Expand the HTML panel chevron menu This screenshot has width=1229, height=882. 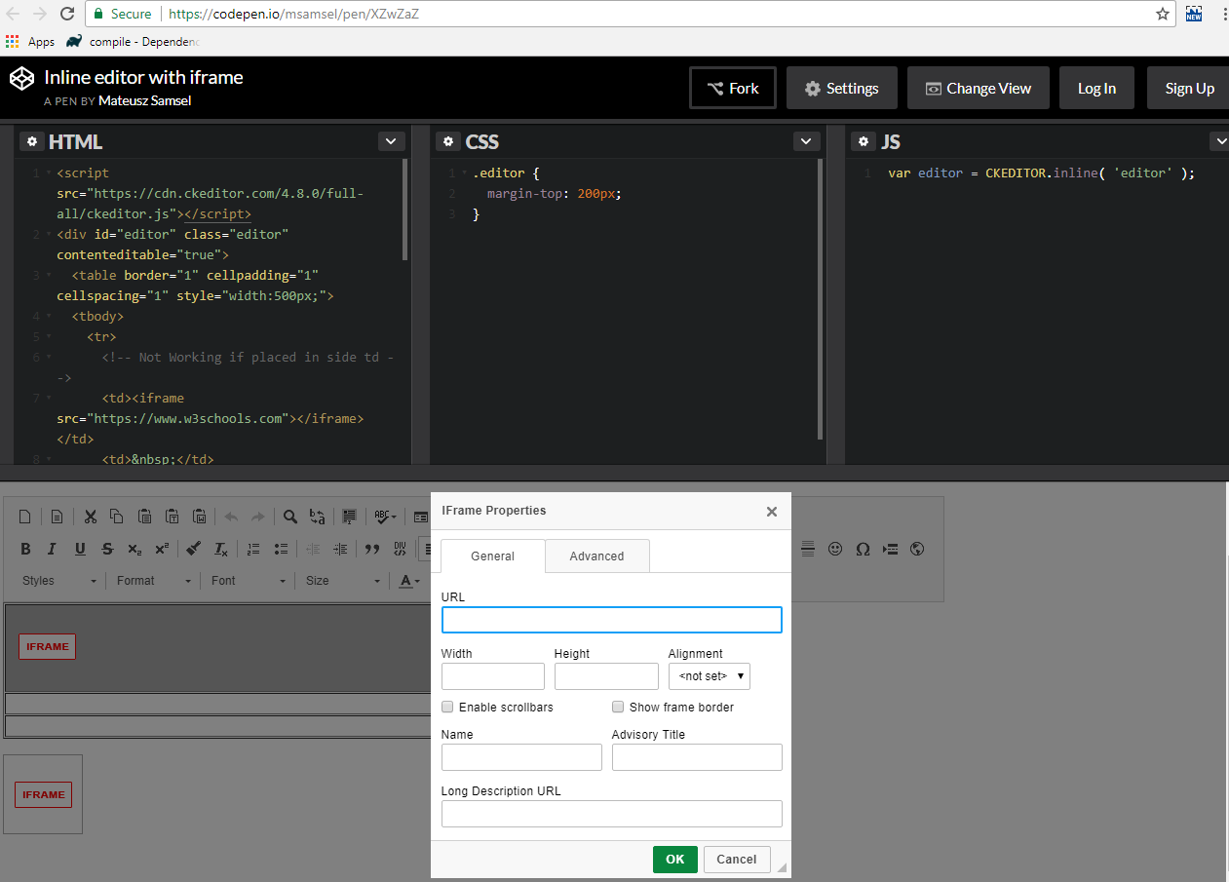tap(391, 141)
